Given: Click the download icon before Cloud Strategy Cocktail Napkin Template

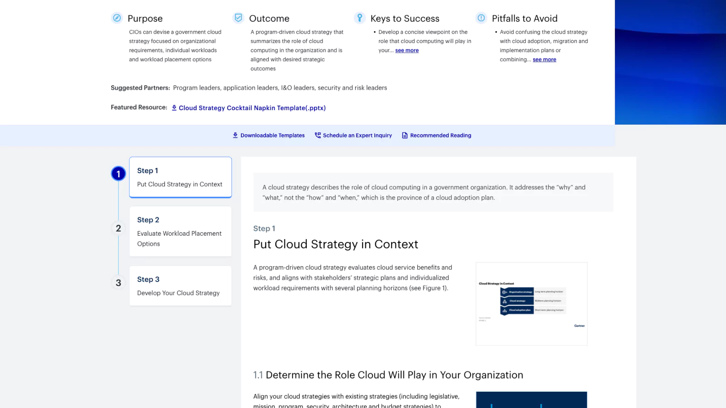Looking at the screenshot, I should 174,108.
